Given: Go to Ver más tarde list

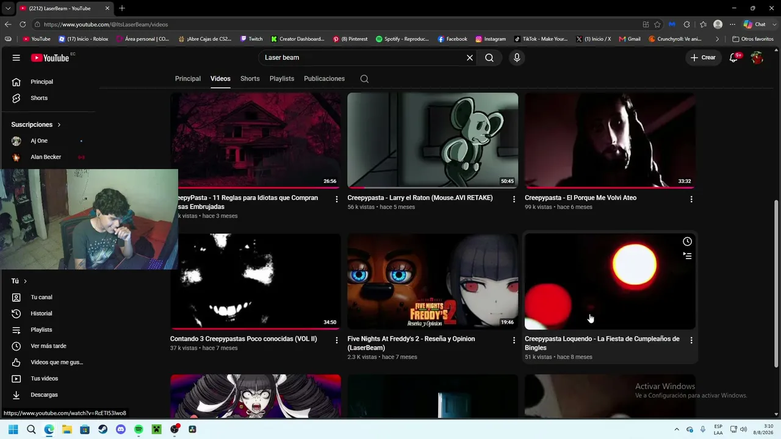Looking at the screenshot, I should pyautogui.click(x=49, y=346).
